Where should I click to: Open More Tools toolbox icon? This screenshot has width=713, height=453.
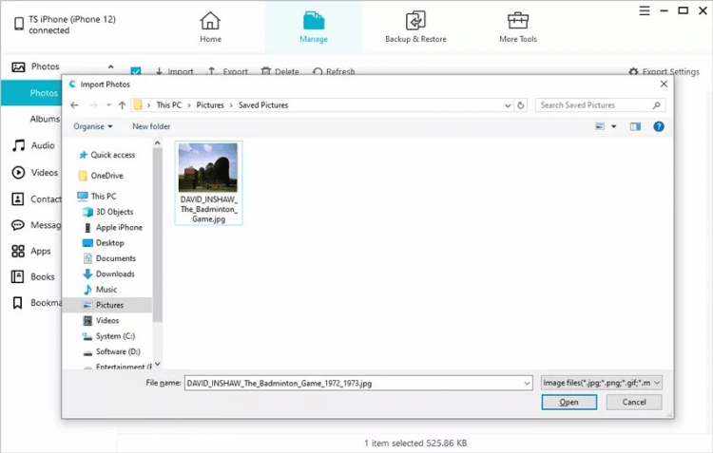tap(518, 21)
